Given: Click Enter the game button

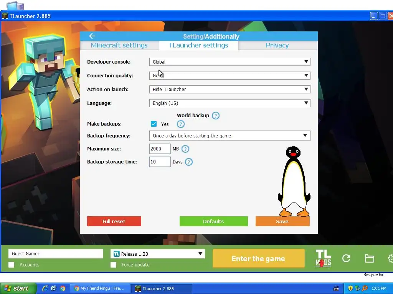Looking at the screenshot, I should click(258, 258).
